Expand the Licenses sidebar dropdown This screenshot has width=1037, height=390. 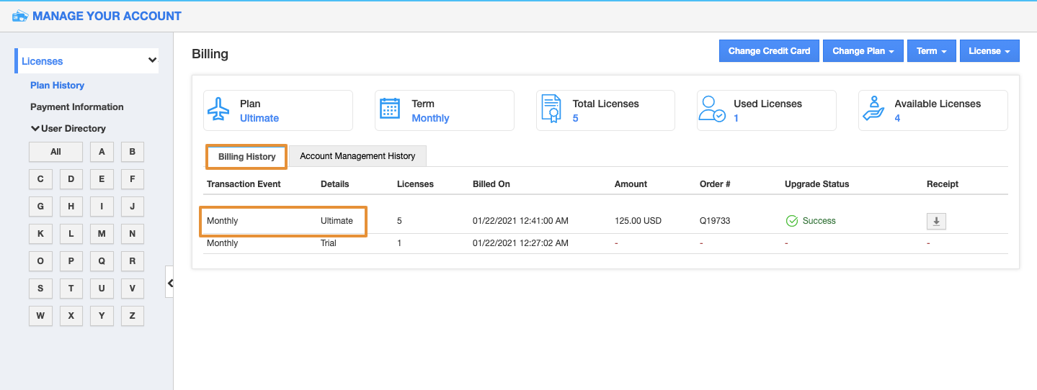[x=152, y=61]
